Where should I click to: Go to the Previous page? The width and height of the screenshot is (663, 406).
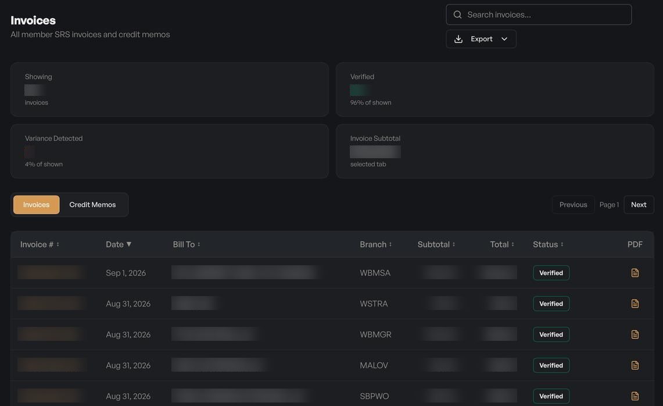[x=573, y=205]
